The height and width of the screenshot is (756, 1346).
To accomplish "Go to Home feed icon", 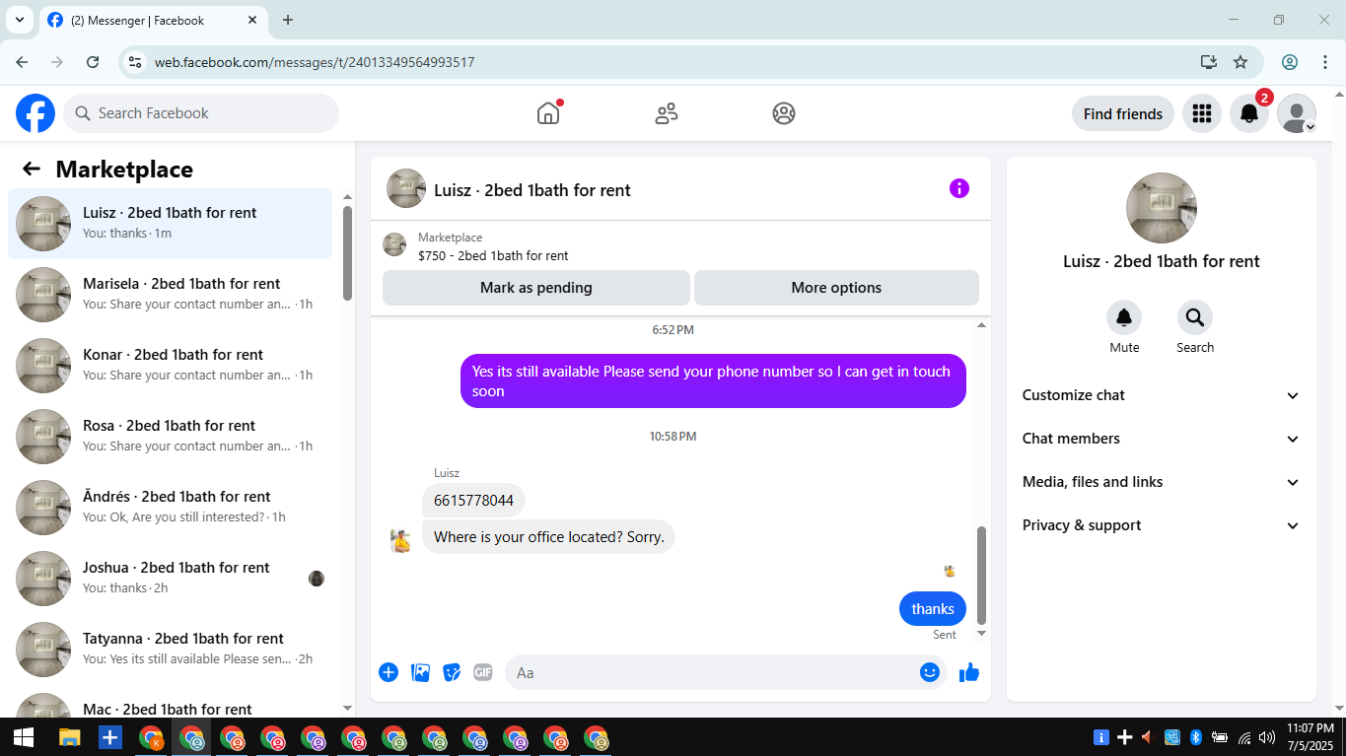I will click(x=548, y=113).
